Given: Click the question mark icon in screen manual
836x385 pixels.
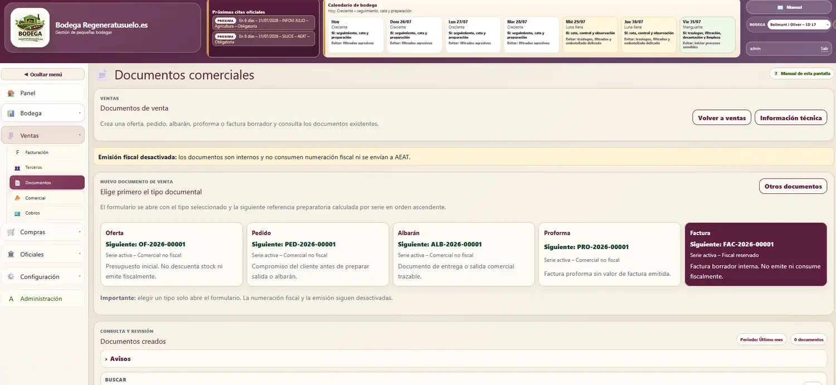Looking at the screenshot, I should [x=776, y=74].
